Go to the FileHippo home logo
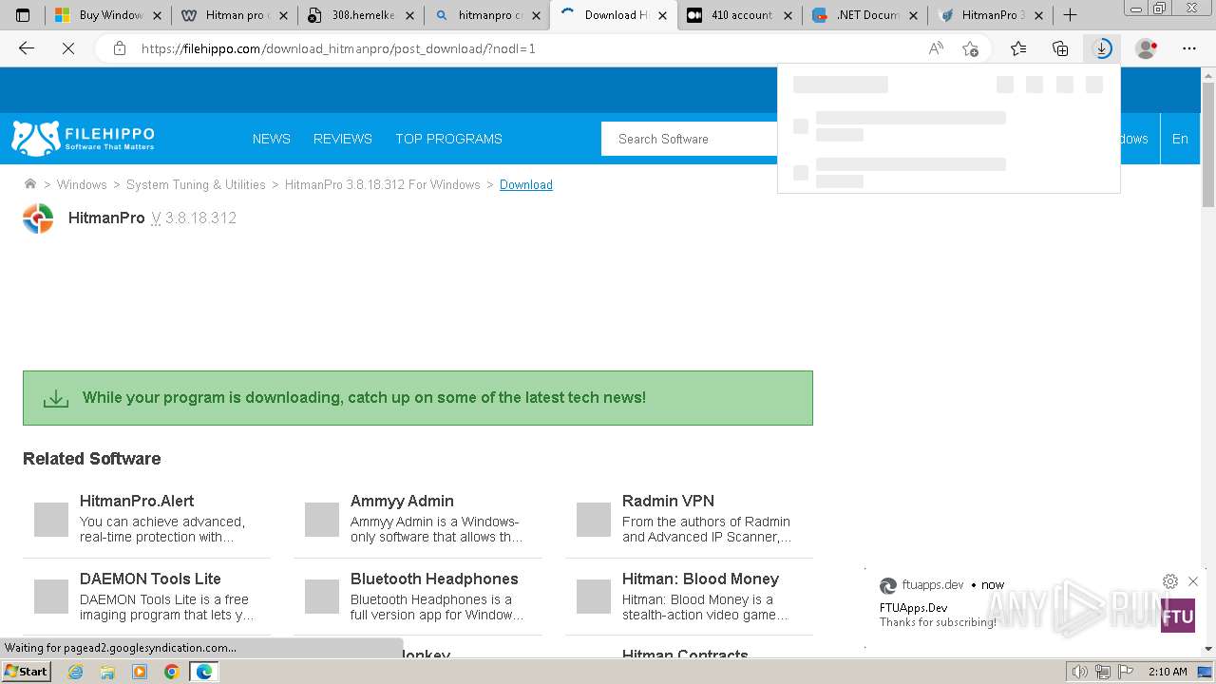The image size is (1216, 684). point(83,139)
